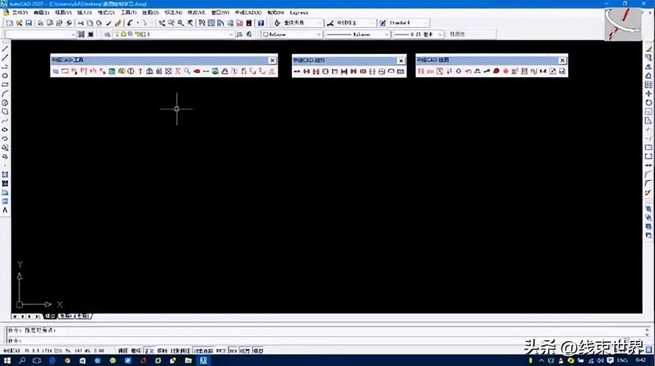
Task: Click the Save icon in standard toolbar
Action: click(29, 23)
